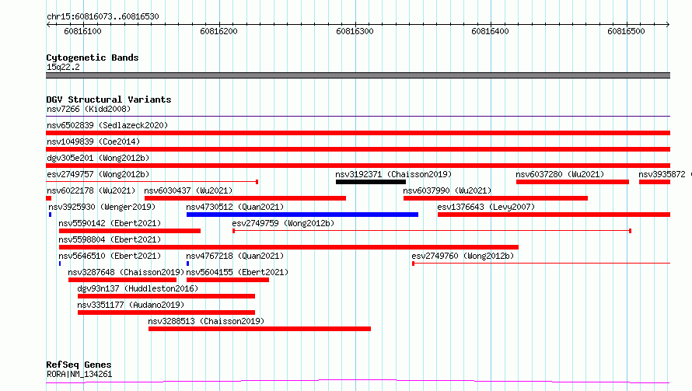Image resolution: width=692 pixels, height=391 pixels.
Task: Open the Cytogenetic Bands track title
Action: coord(93,58)
